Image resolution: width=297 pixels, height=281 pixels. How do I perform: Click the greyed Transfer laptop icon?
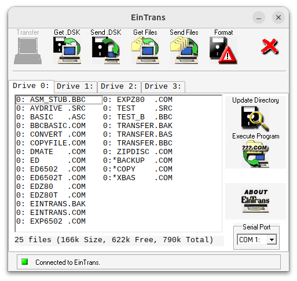pyautogui.click(x=28, y=50)
